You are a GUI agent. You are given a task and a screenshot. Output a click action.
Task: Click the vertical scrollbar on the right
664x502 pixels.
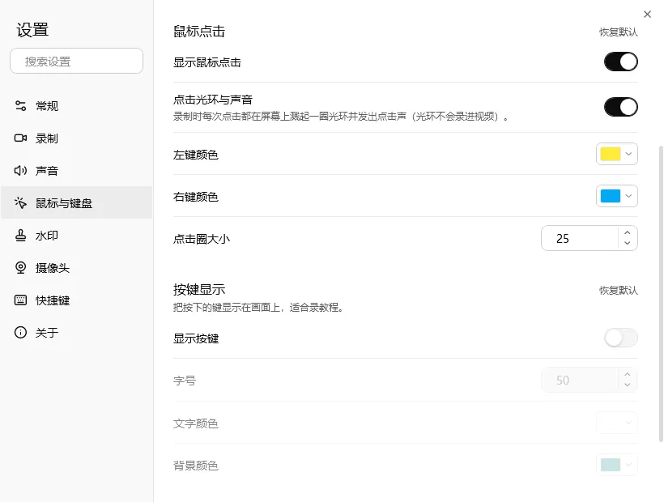(661, 294)
